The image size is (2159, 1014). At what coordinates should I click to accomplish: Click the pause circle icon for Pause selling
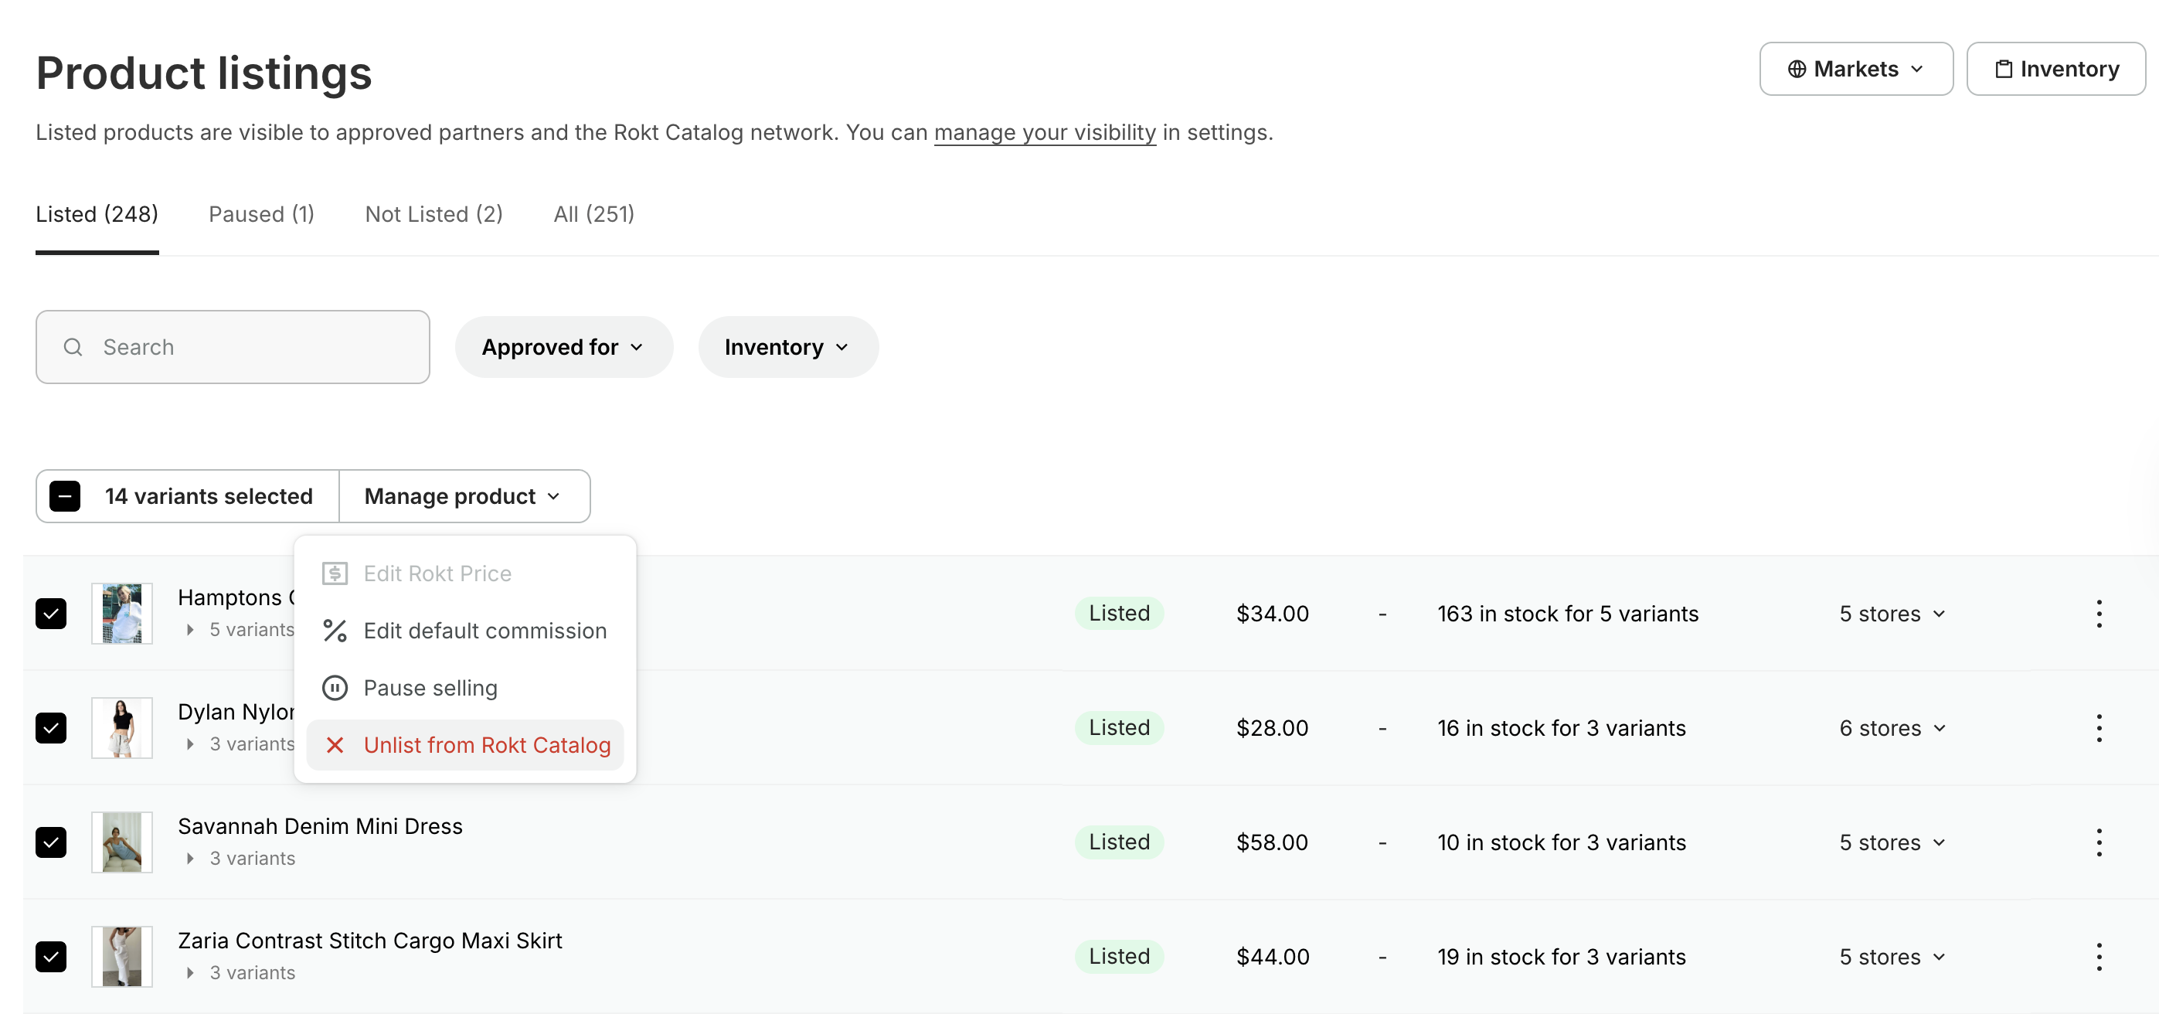click(335, 687)
